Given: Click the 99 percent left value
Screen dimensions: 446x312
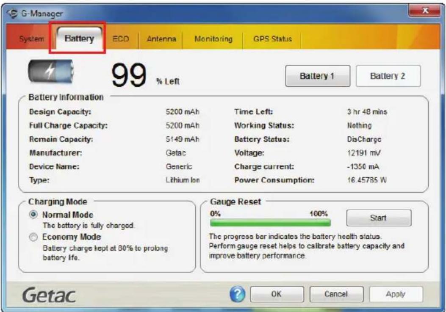Looking at the screenshot, I should coord(129,75).
